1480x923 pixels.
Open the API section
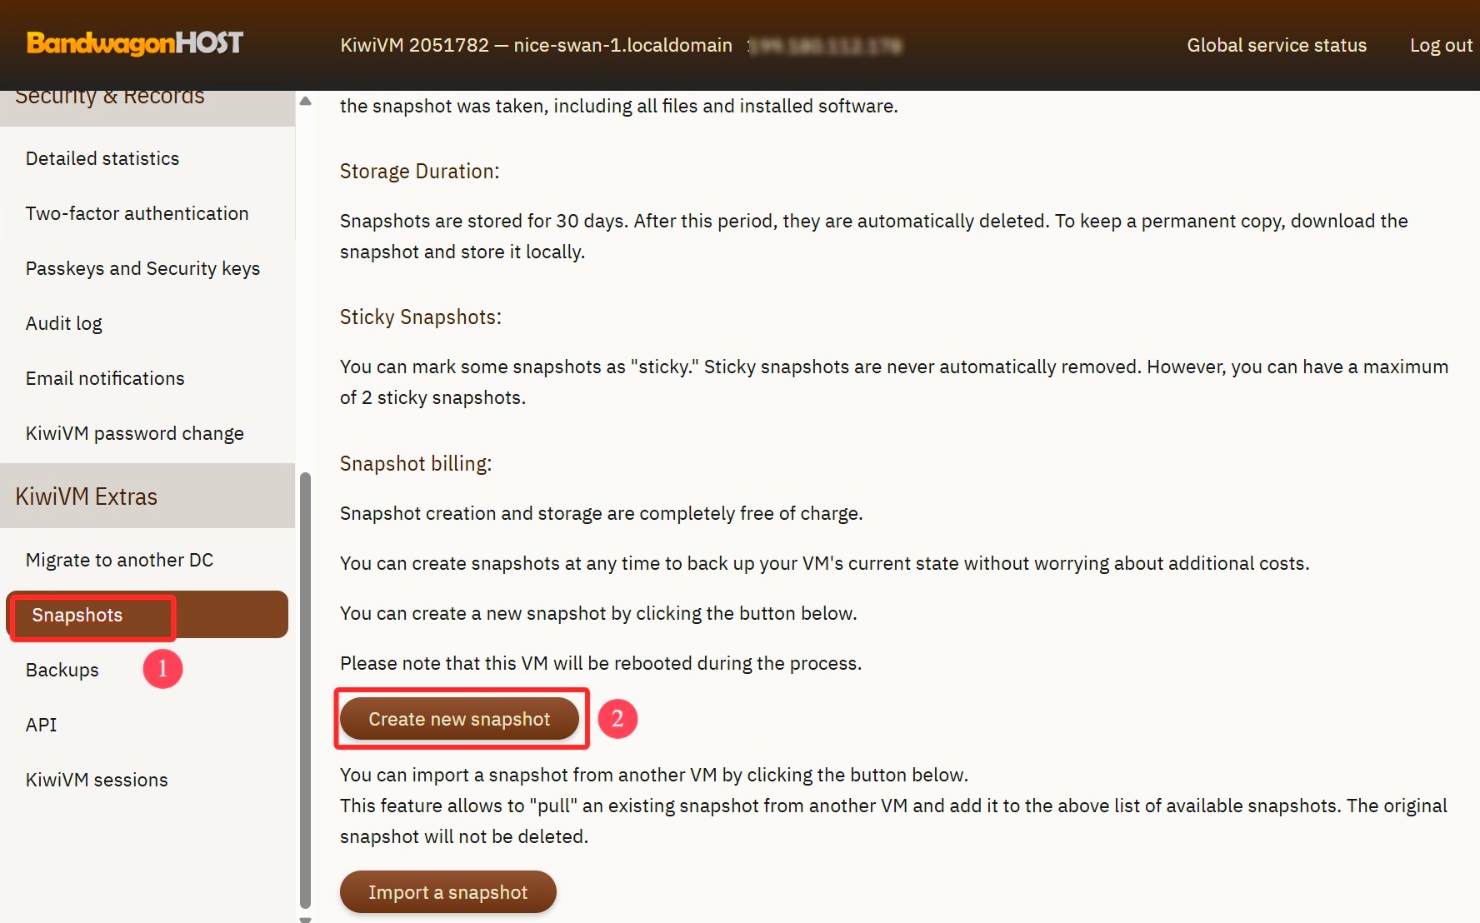(x=42, y=725)
